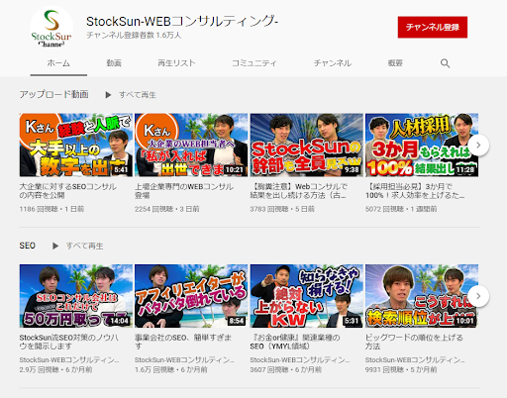Open the channel search magnifier icon
507x398 pixels.
click(x=445, y=63)
